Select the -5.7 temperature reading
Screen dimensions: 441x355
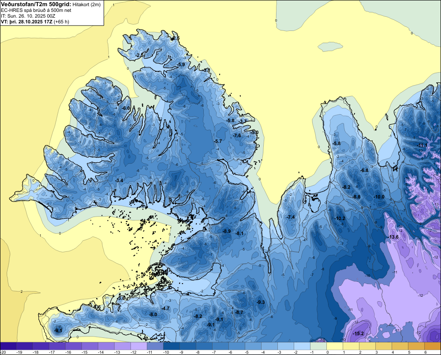218,141
